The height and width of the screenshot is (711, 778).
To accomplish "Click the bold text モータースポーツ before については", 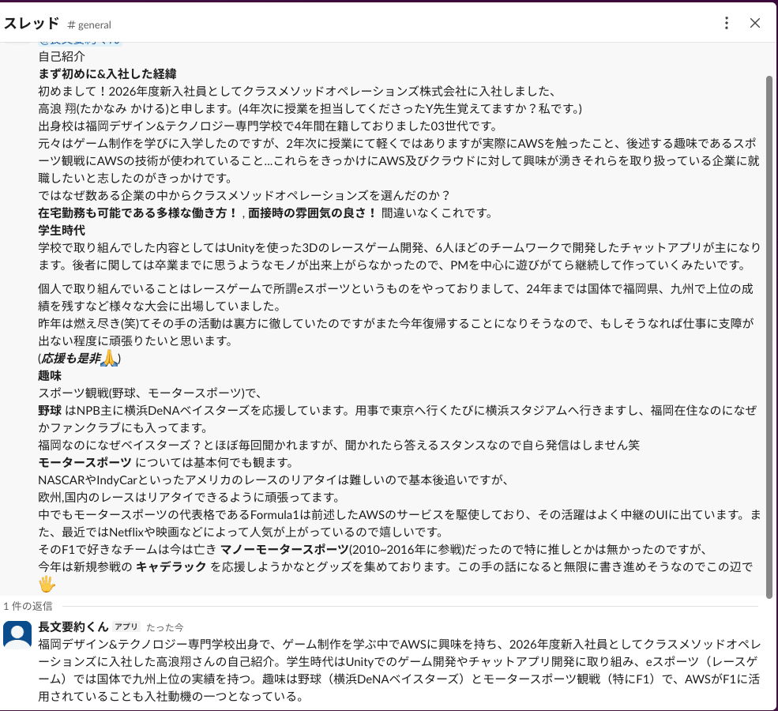I will point(85,462).
